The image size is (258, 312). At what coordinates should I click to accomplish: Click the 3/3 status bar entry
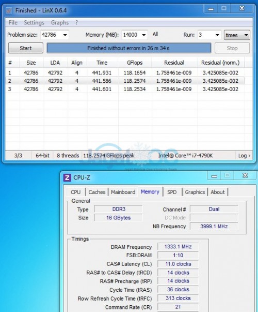[x=18, y=156]
